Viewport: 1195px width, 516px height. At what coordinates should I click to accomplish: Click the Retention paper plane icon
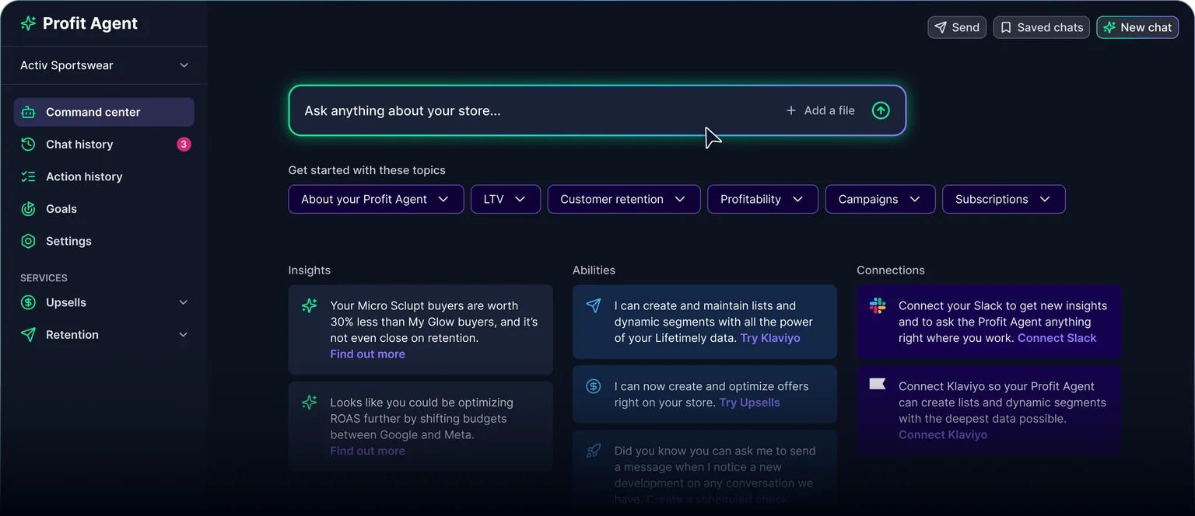pos(28,334)
